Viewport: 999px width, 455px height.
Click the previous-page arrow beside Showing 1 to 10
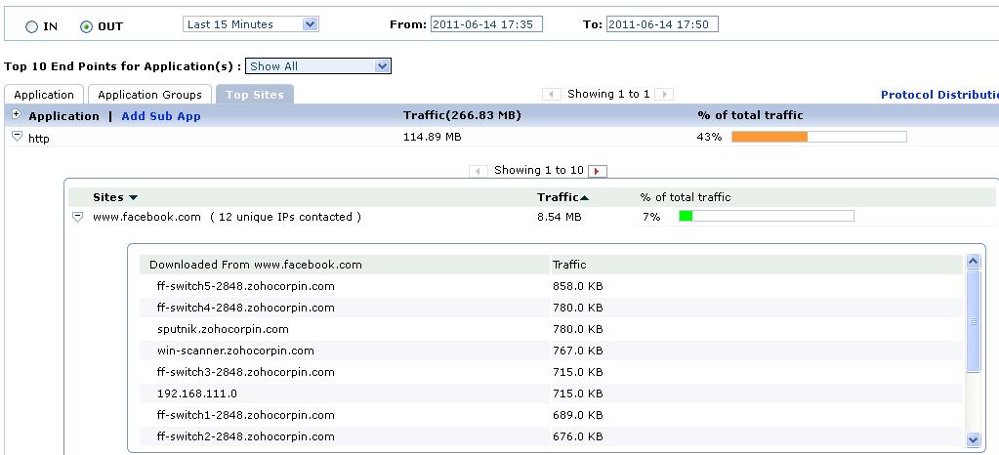point(479,171)
